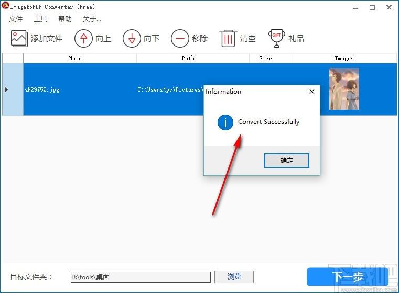
Task: Click the ImagetoPDF app logo in title bar
Action: pyautogui.click(x=5, y=6)
